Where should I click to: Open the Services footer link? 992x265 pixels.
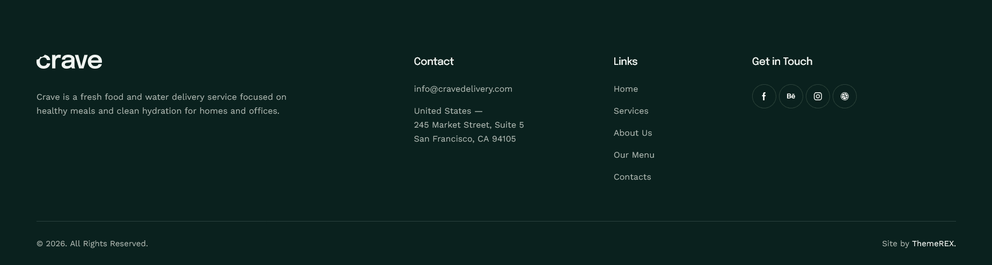[631, 111]
